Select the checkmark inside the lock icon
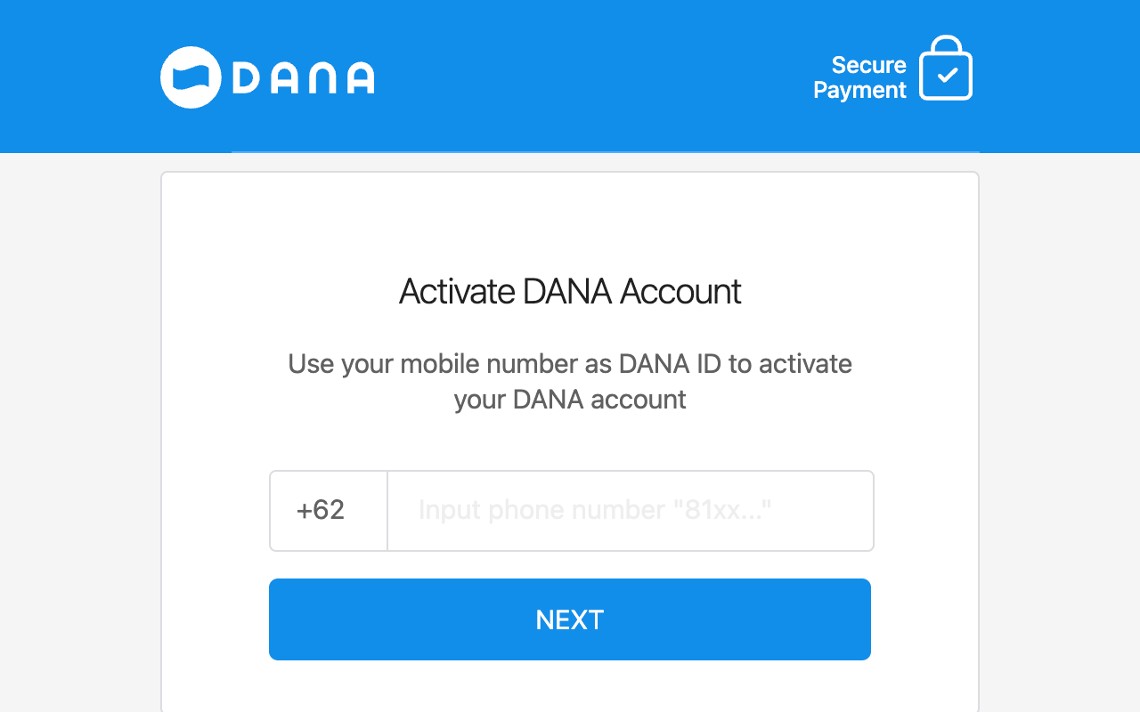Screen dimensions: 1140x712 pos(948,73)
